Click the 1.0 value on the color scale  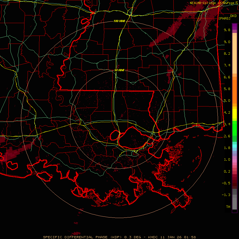click(x=227, y=160)
